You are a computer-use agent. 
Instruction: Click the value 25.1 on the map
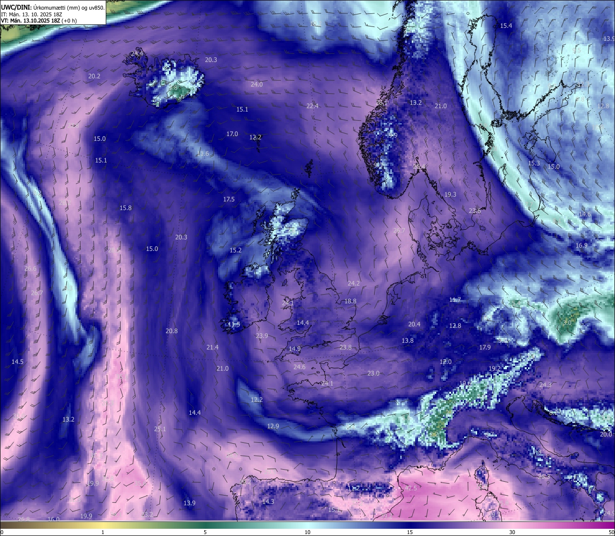pos(160,429)
